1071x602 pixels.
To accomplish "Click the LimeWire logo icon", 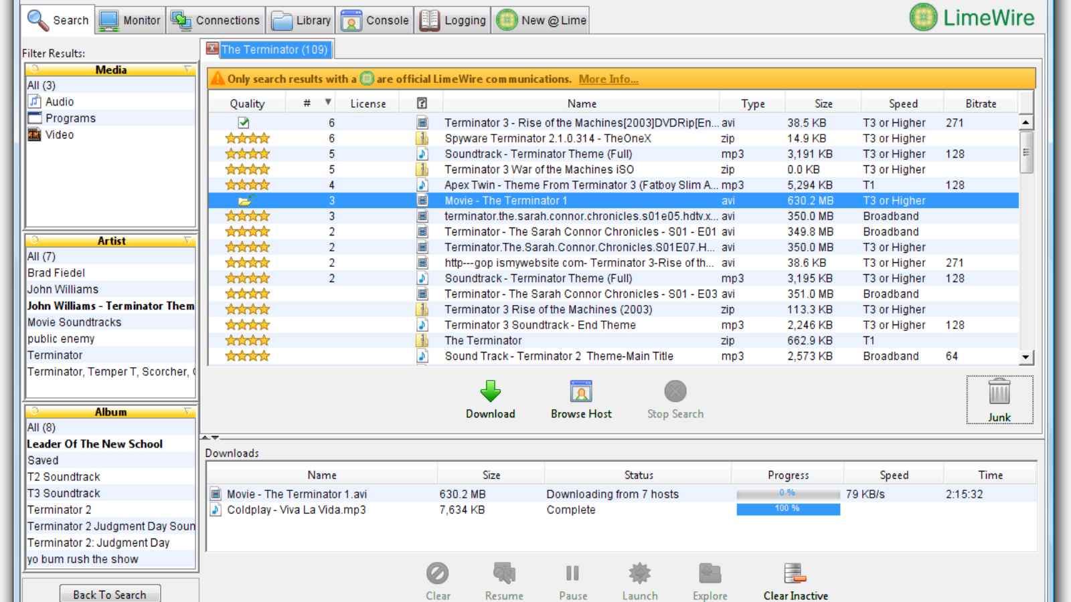I will tap(923, 17).
